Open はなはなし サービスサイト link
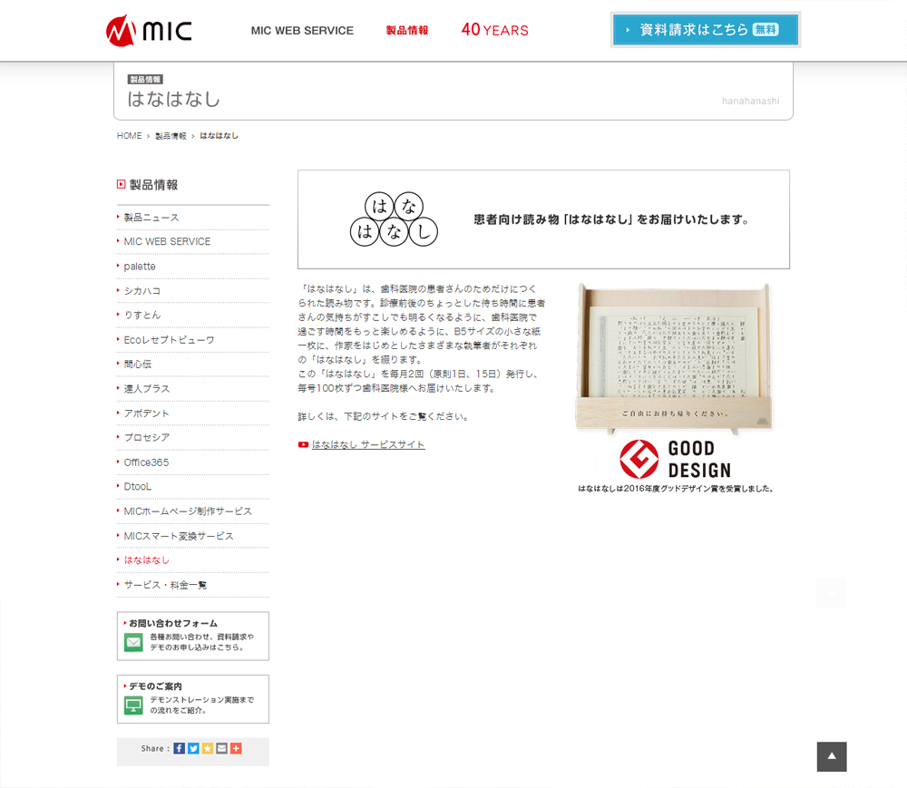The image size is (907, 788). point(368,444)
